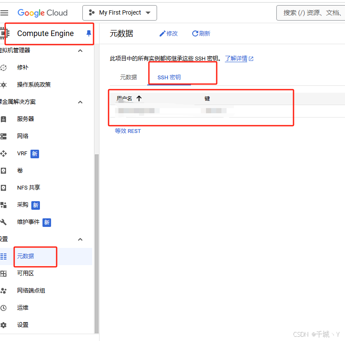Click the 修补 patch icon in sidebar

pyautogui.click(x=3, y=68)
